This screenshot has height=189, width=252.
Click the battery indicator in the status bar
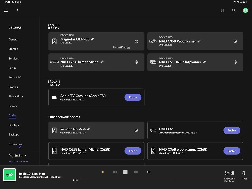tap(245, 2)
